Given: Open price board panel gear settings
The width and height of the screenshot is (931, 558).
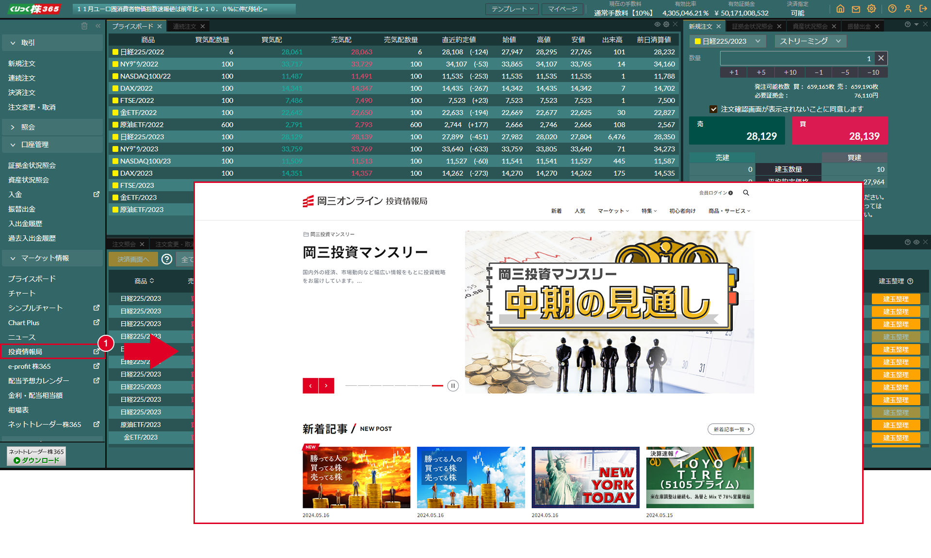Looking at the screenshot, I should 666,24.
